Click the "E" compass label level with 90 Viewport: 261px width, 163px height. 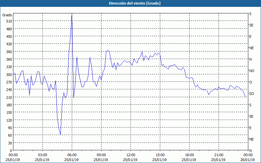[x=250, y=128]
